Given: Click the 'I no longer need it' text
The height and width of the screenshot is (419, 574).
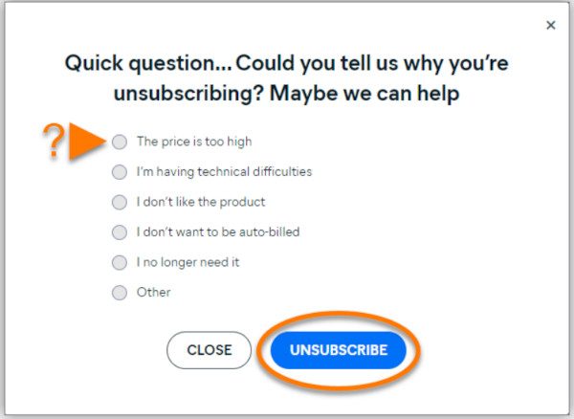Looking at the screenshot, I should pyautogui.click(x=188, y=262).
